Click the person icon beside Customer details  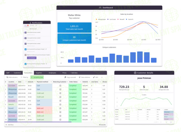pos(135,73)
